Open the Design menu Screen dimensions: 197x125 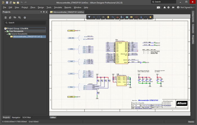[41, 7]
